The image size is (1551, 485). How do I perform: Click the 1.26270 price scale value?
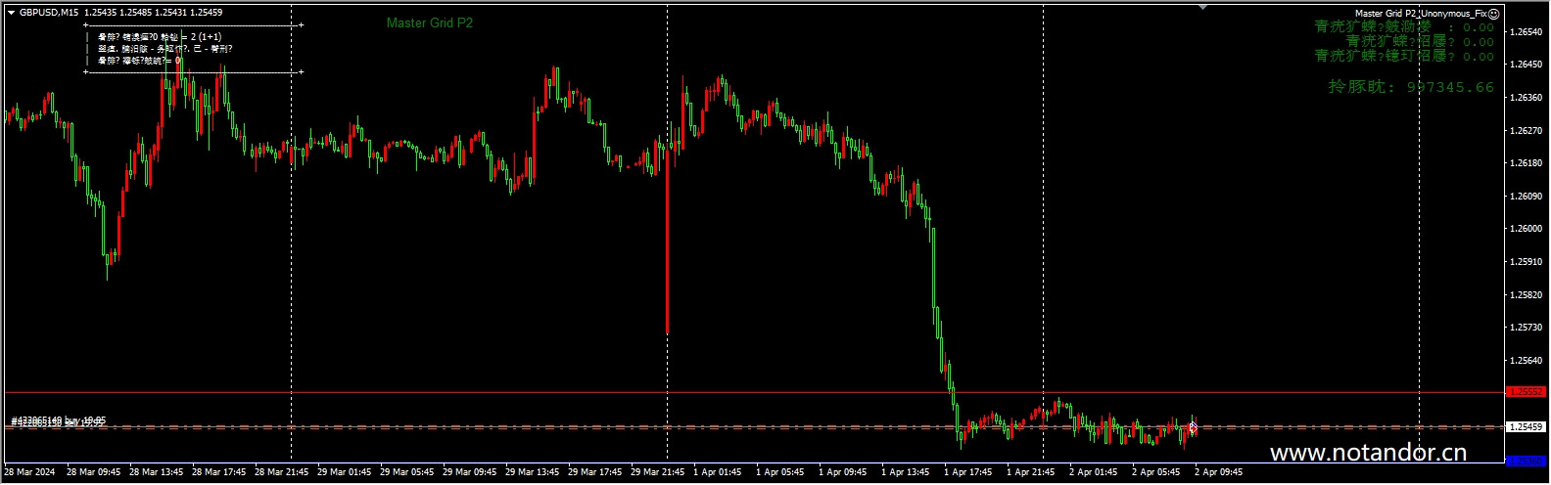click(1527, 130)
